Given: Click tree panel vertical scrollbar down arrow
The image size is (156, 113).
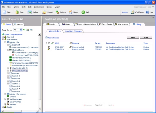Looking at the screenshot, I should pos(40,109).
